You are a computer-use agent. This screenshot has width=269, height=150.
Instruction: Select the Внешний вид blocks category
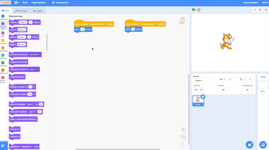click(3, 25)
